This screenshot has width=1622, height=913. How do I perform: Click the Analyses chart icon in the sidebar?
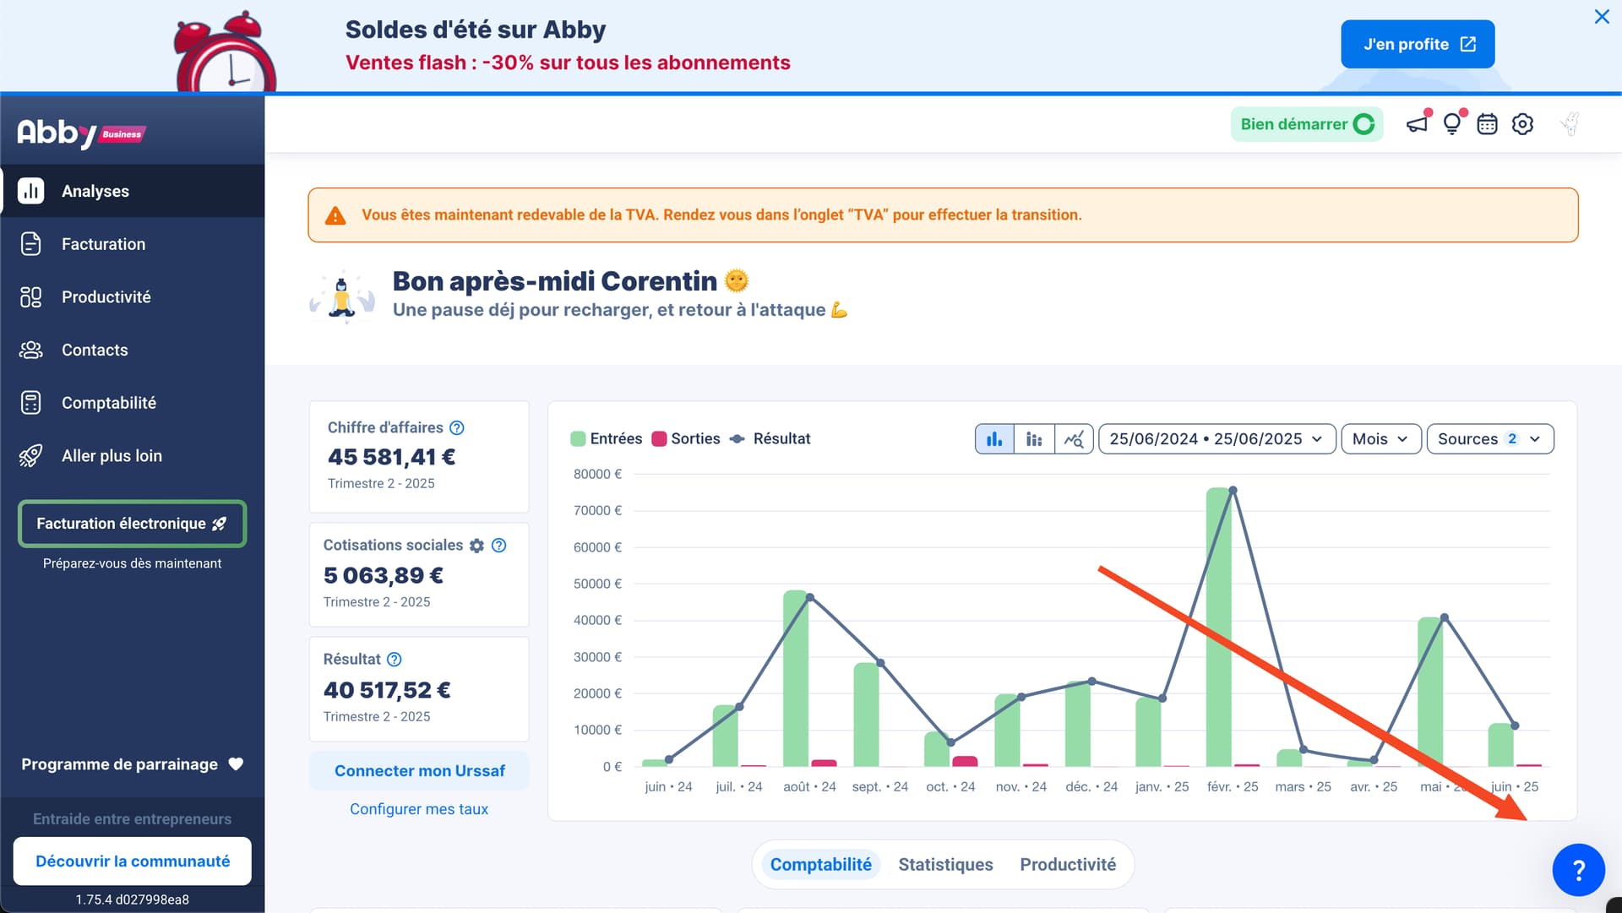point(31,191)
